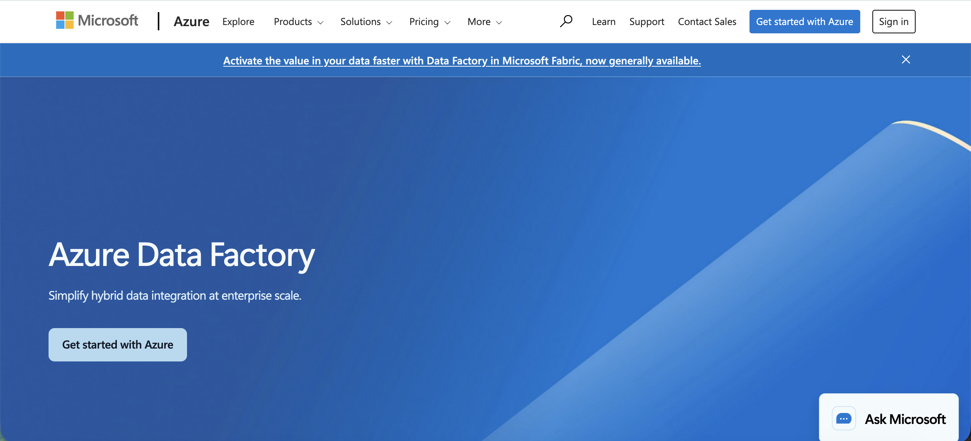The width and height of the screenshot is (971, 441).
Task: Open the Explore menu item
Action: [238, 22]
